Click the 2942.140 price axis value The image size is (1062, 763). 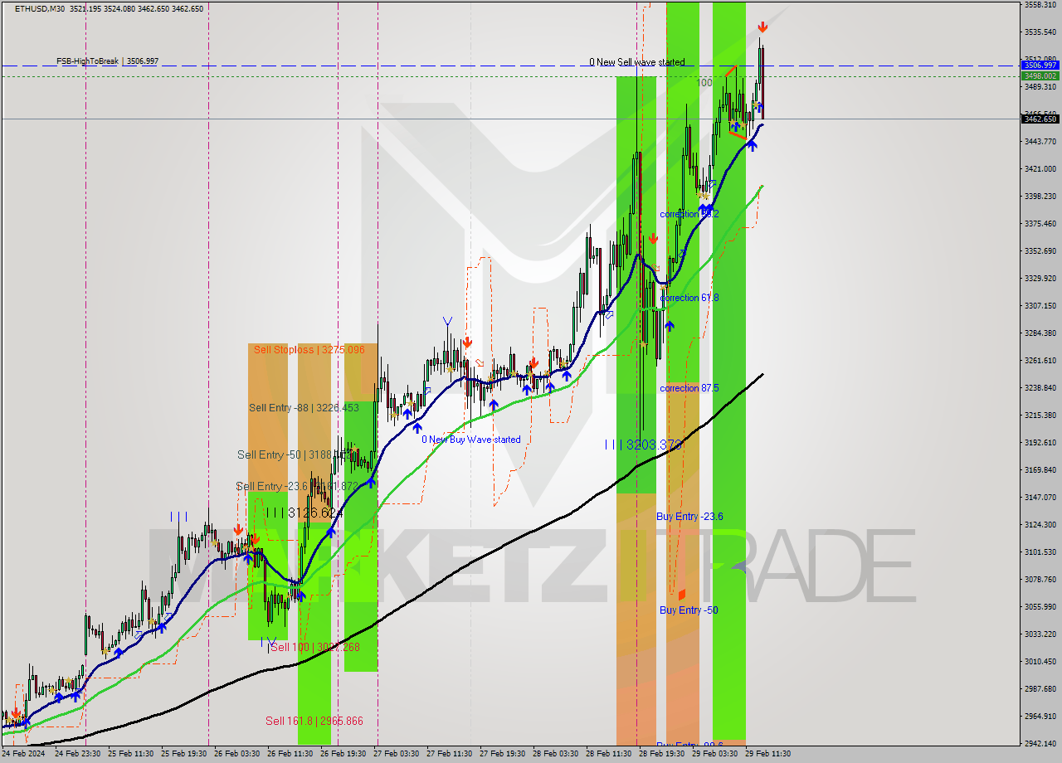coord(1040,744)
